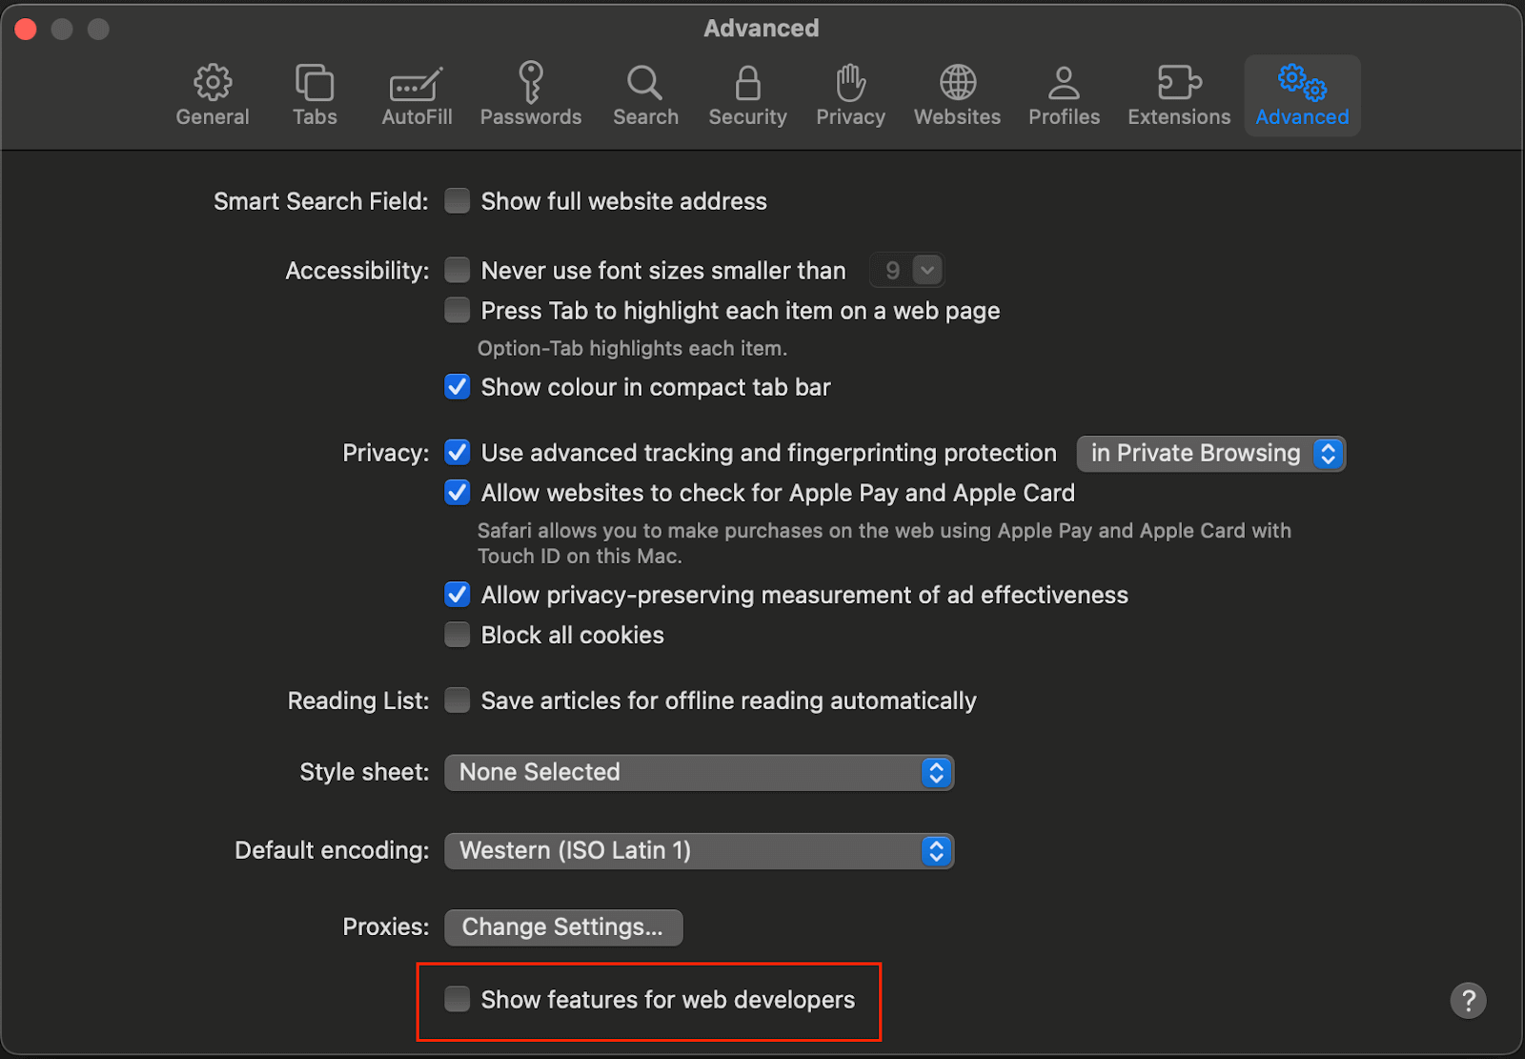Open the Privacy hand icon
Viewport: 1525px width, 1059px height.
(849, 92)
